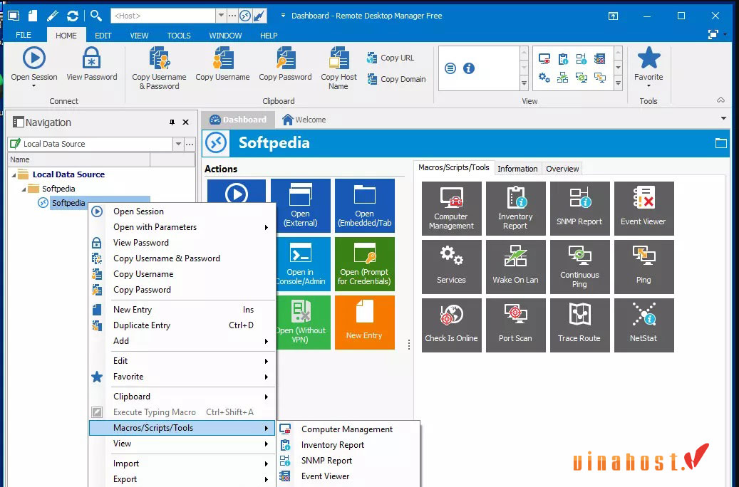The image size is (739, 487).
Task: Click the View Password padlock in the ribbon
Action: coord(91,65)
